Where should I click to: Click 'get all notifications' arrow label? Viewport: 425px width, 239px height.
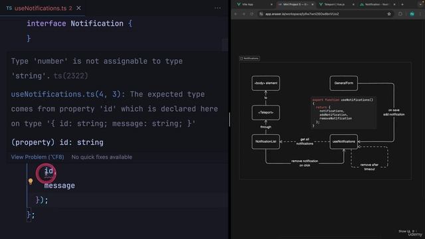pyautogui.click(x=305, y=141)
